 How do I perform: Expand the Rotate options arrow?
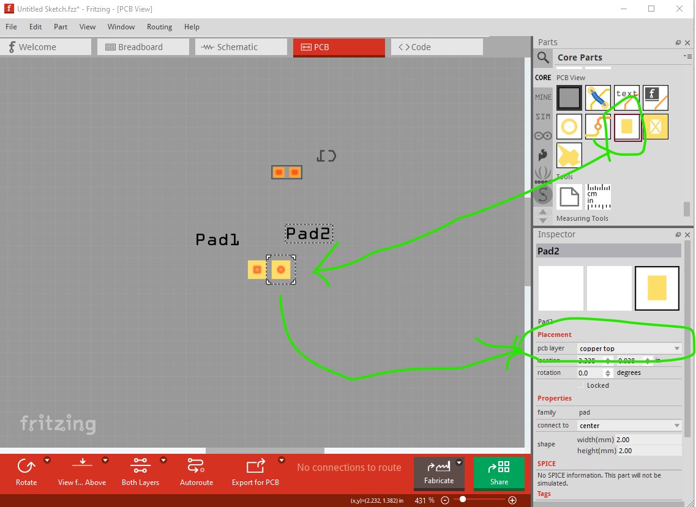point(47,461)
